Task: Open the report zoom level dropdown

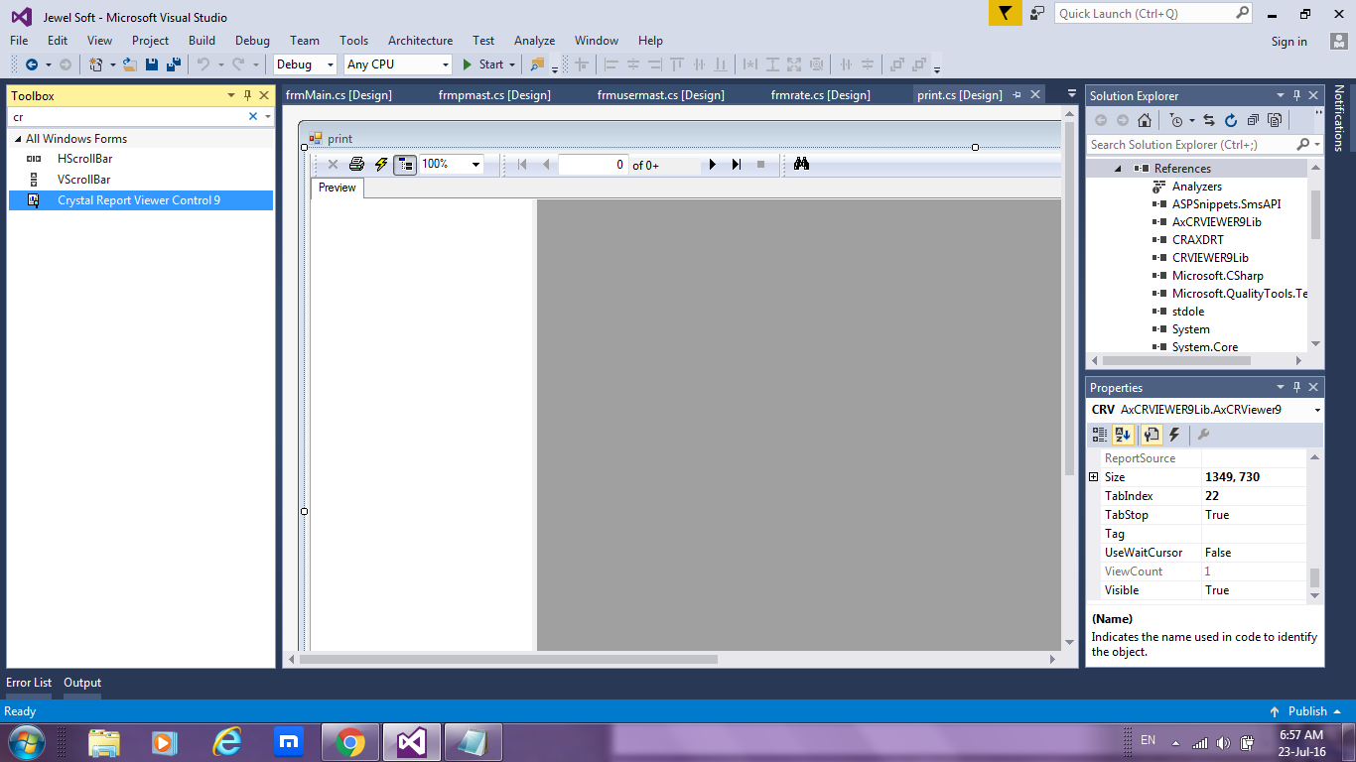Action: [475, 164]
